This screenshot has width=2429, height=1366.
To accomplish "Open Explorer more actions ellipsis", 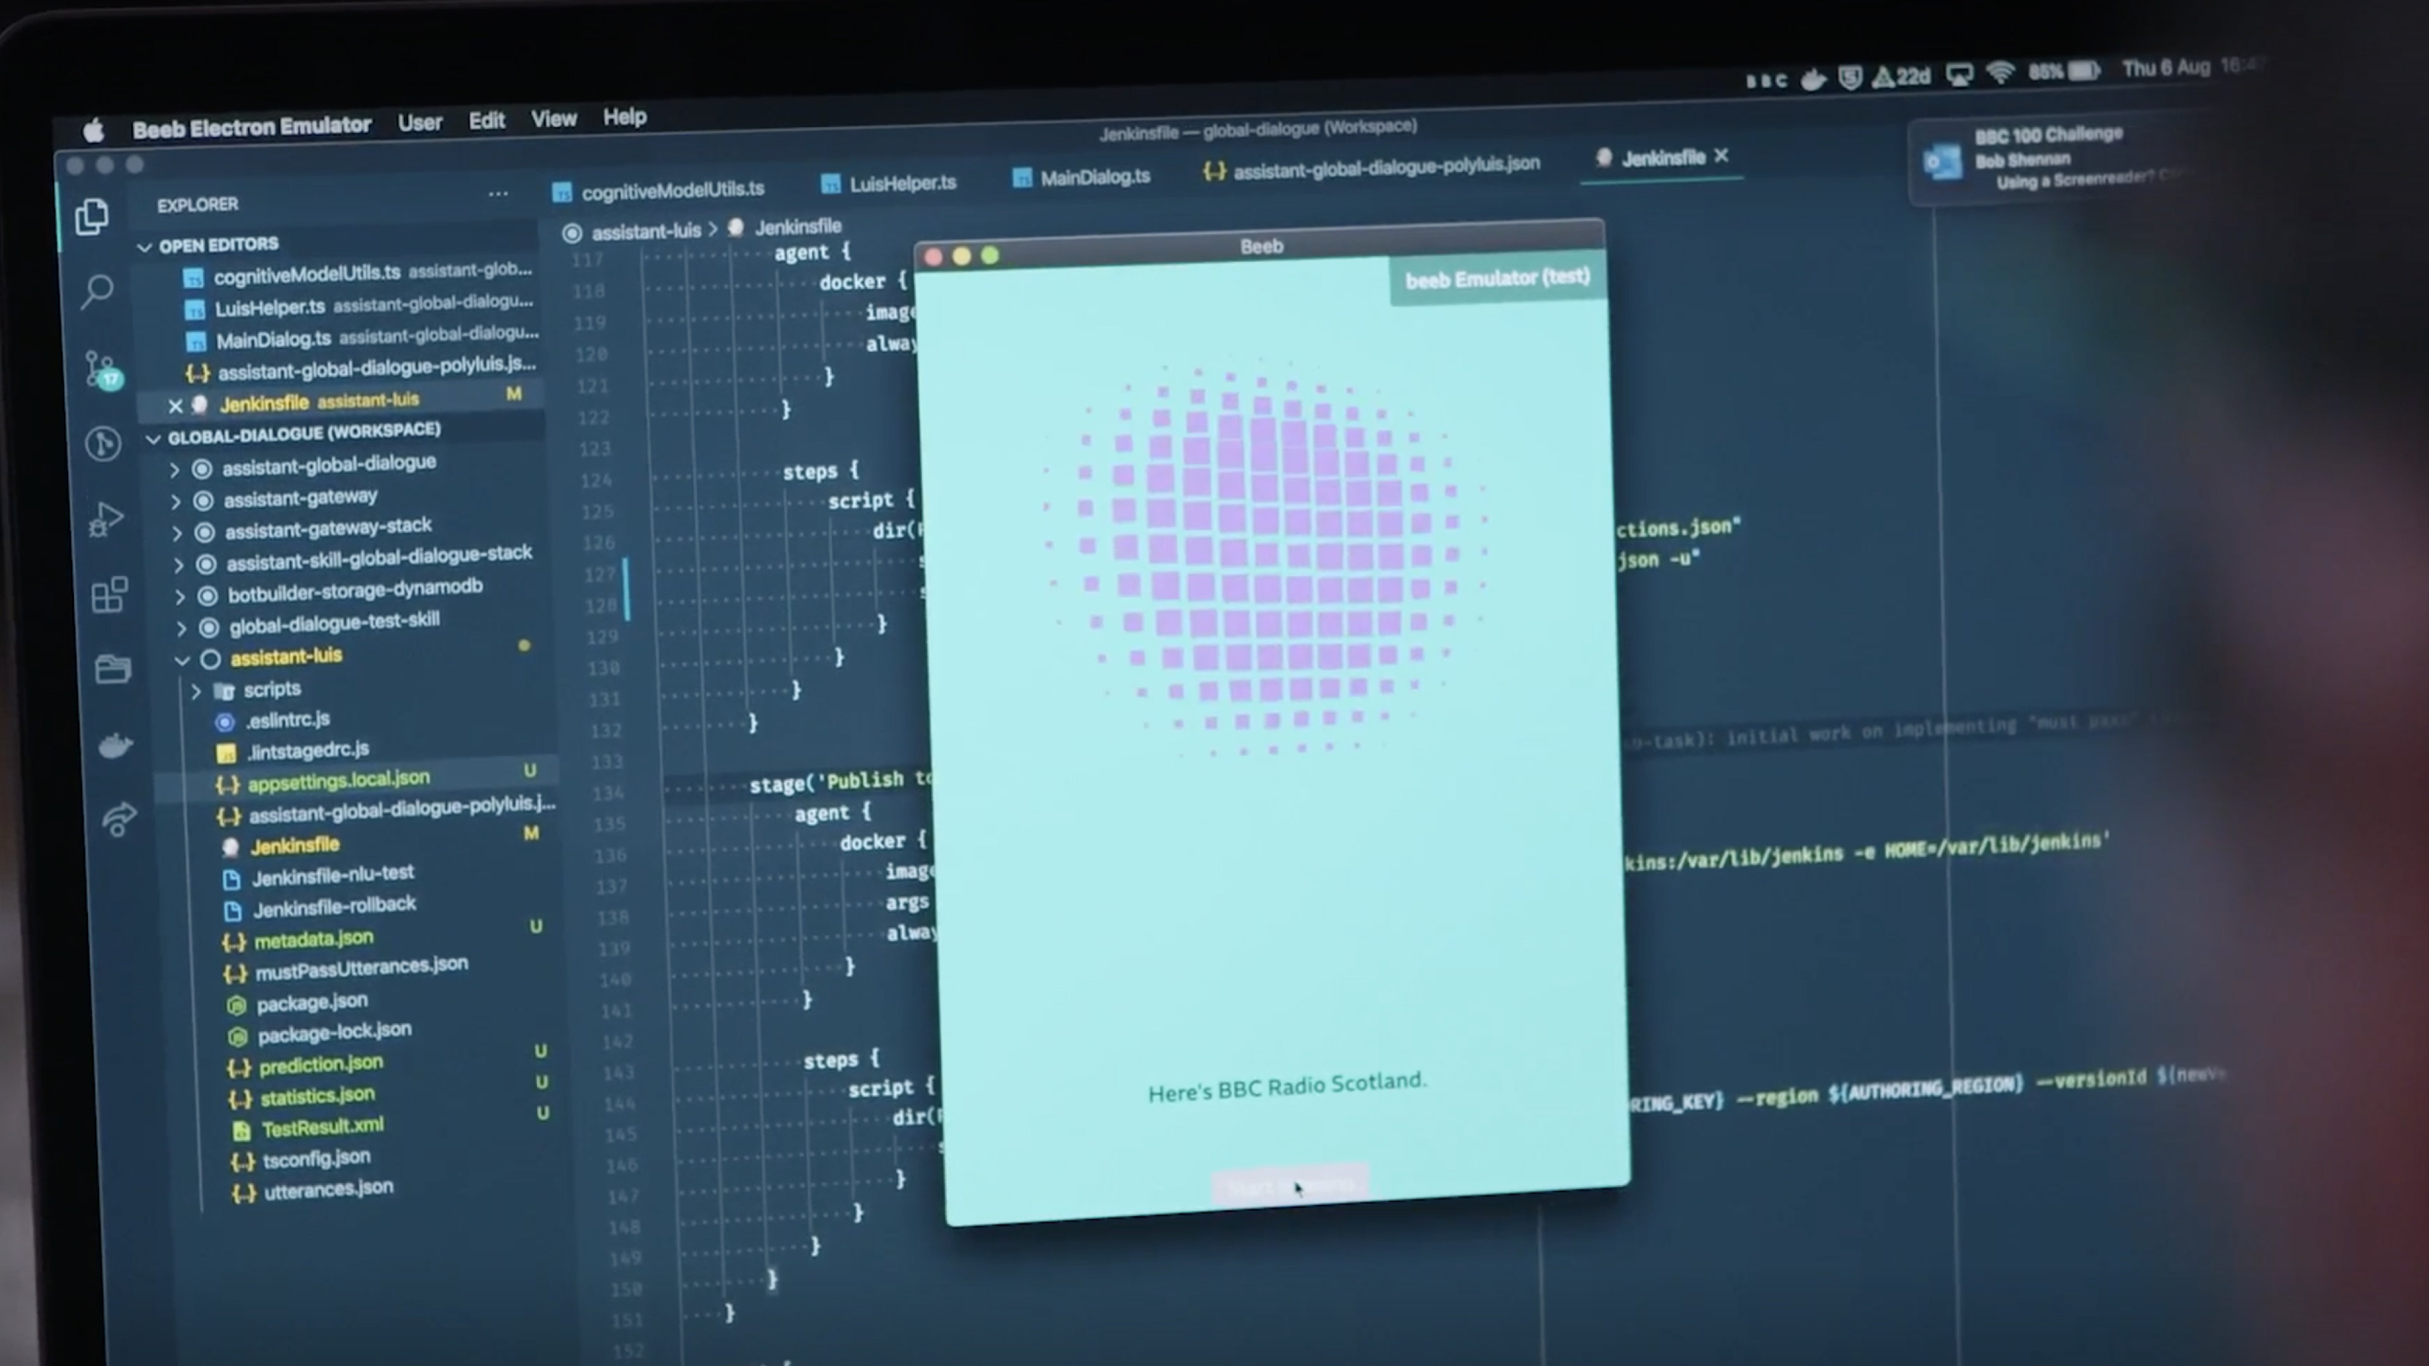I will click(498, 194).
